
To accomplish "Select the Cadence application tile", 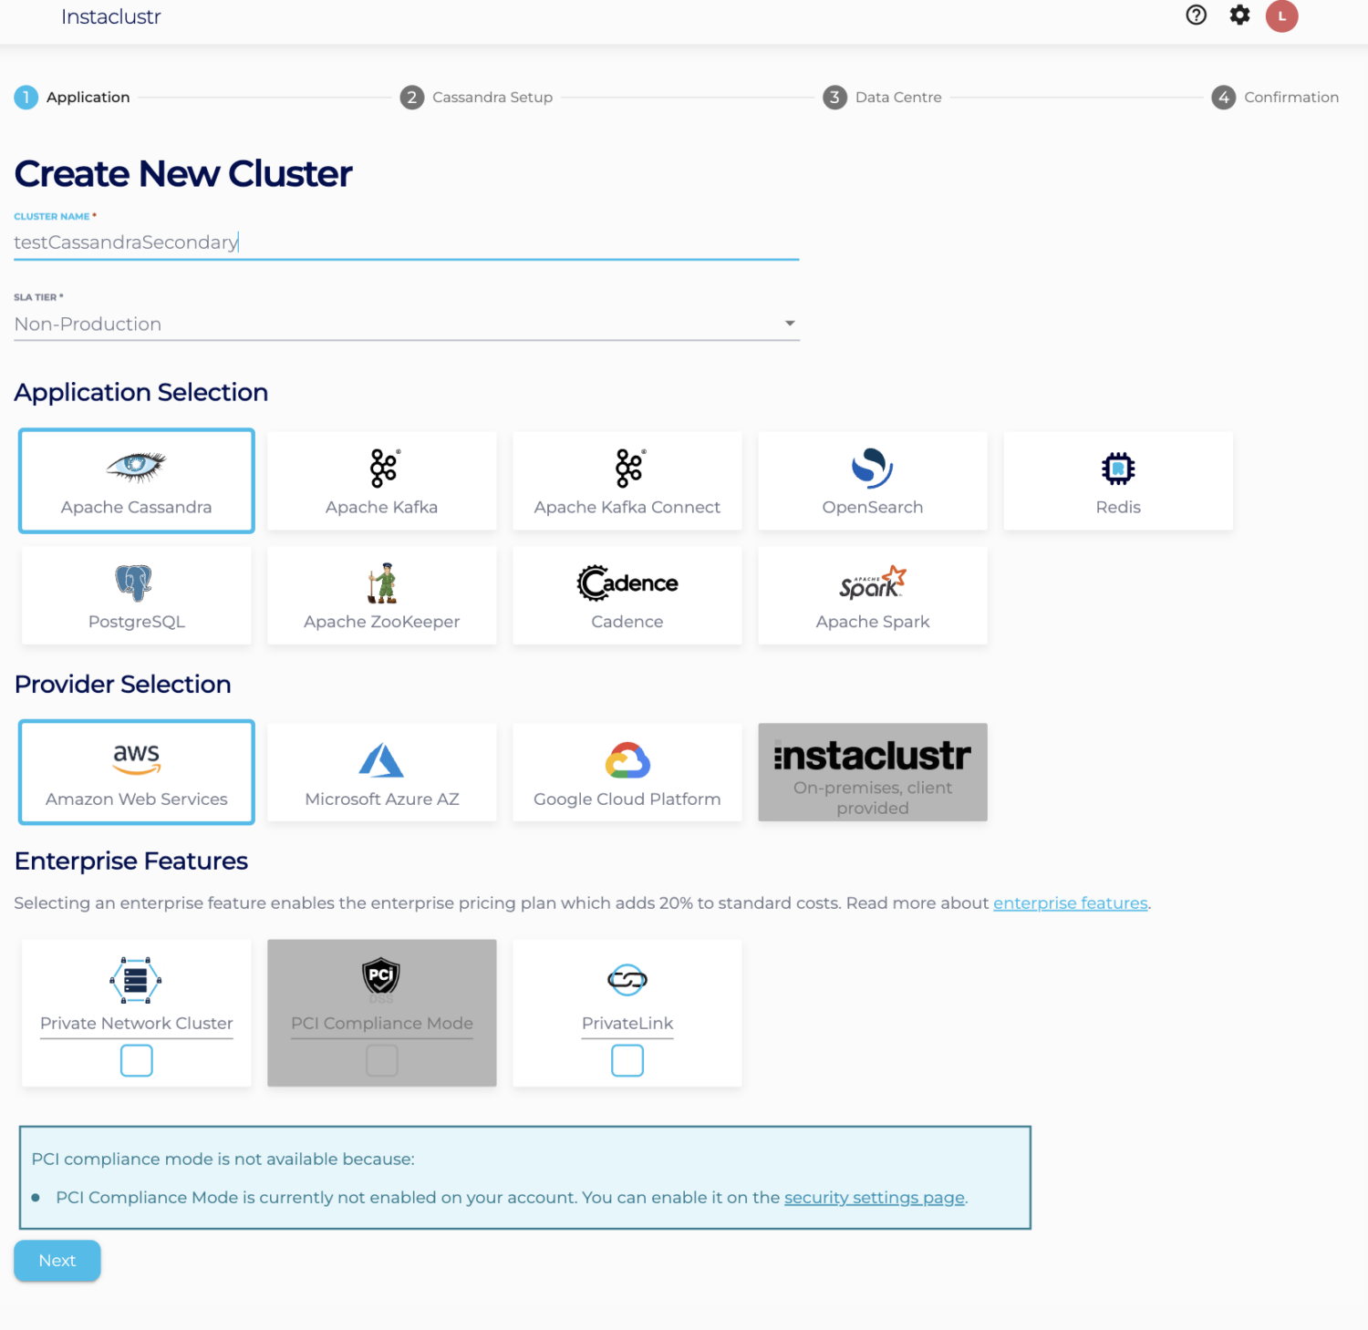I will 627,595.
